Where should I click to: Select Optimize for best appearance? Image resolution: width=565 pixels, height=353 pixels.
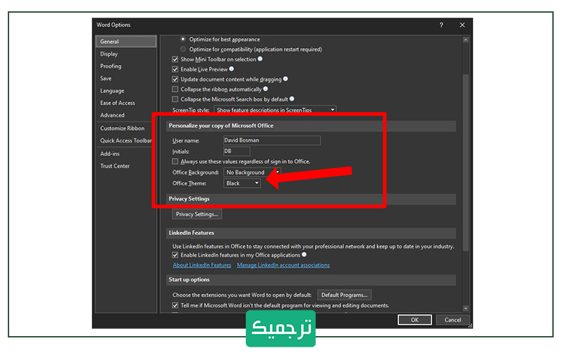(x=183, y=40)
